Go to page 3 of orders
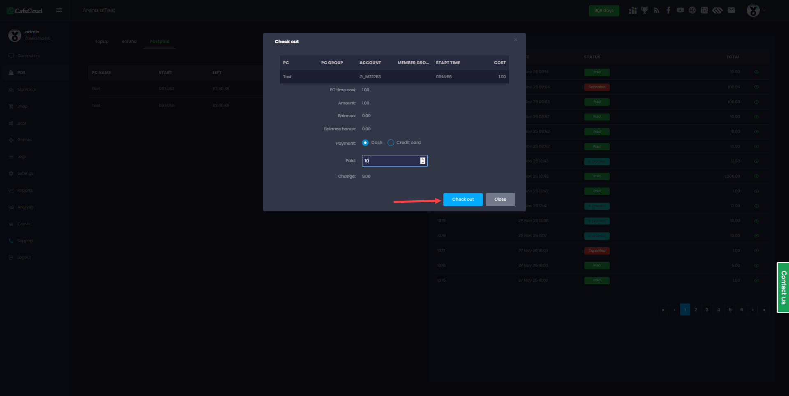Screen dimensions: 789x396 coord(707,310)
